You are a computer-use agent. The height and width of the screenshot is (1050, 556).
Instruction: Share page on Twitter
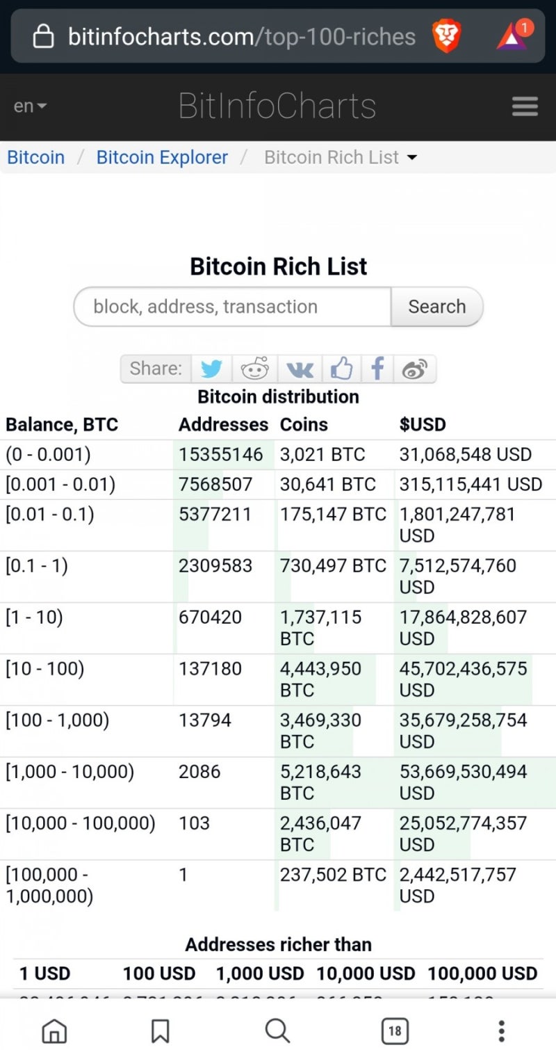[x=211, y=369]
